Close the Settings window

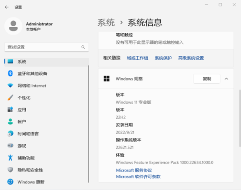(x=234, y=5)
